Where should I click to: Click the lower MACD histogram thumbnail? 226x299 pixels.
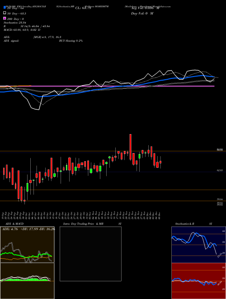(27, 281)
